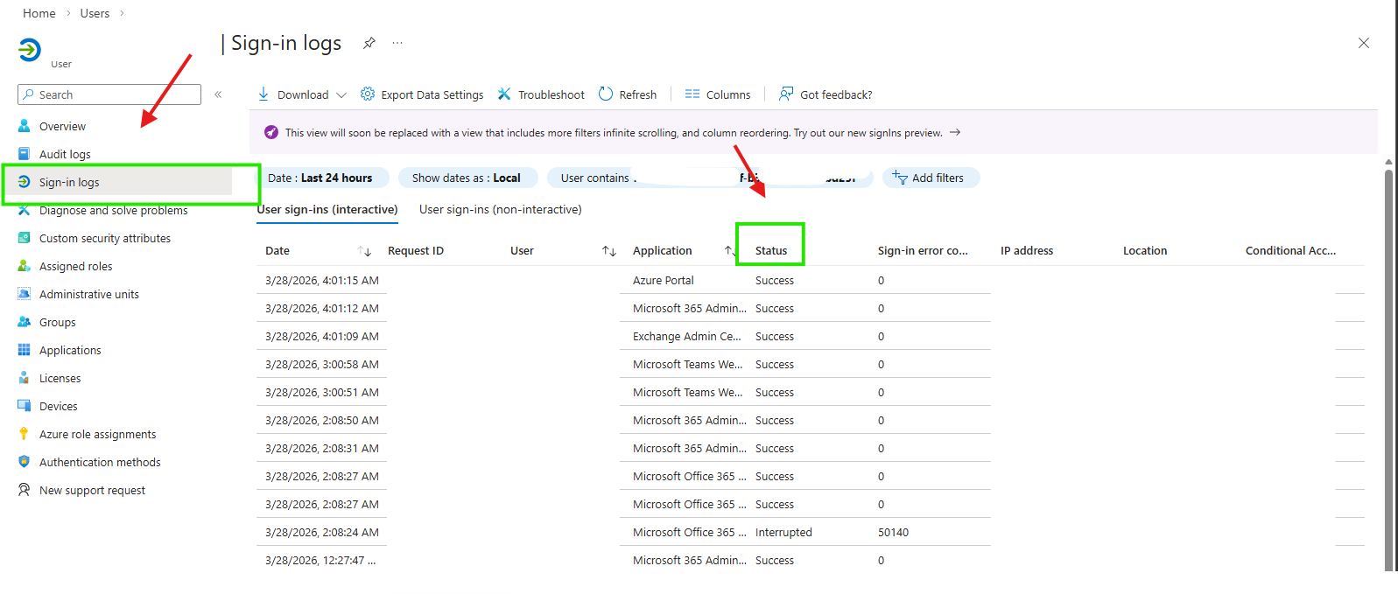Viewport: 1398px width, 594px height.
Task: Edit the User contains filter
Action: click(710, 178)
